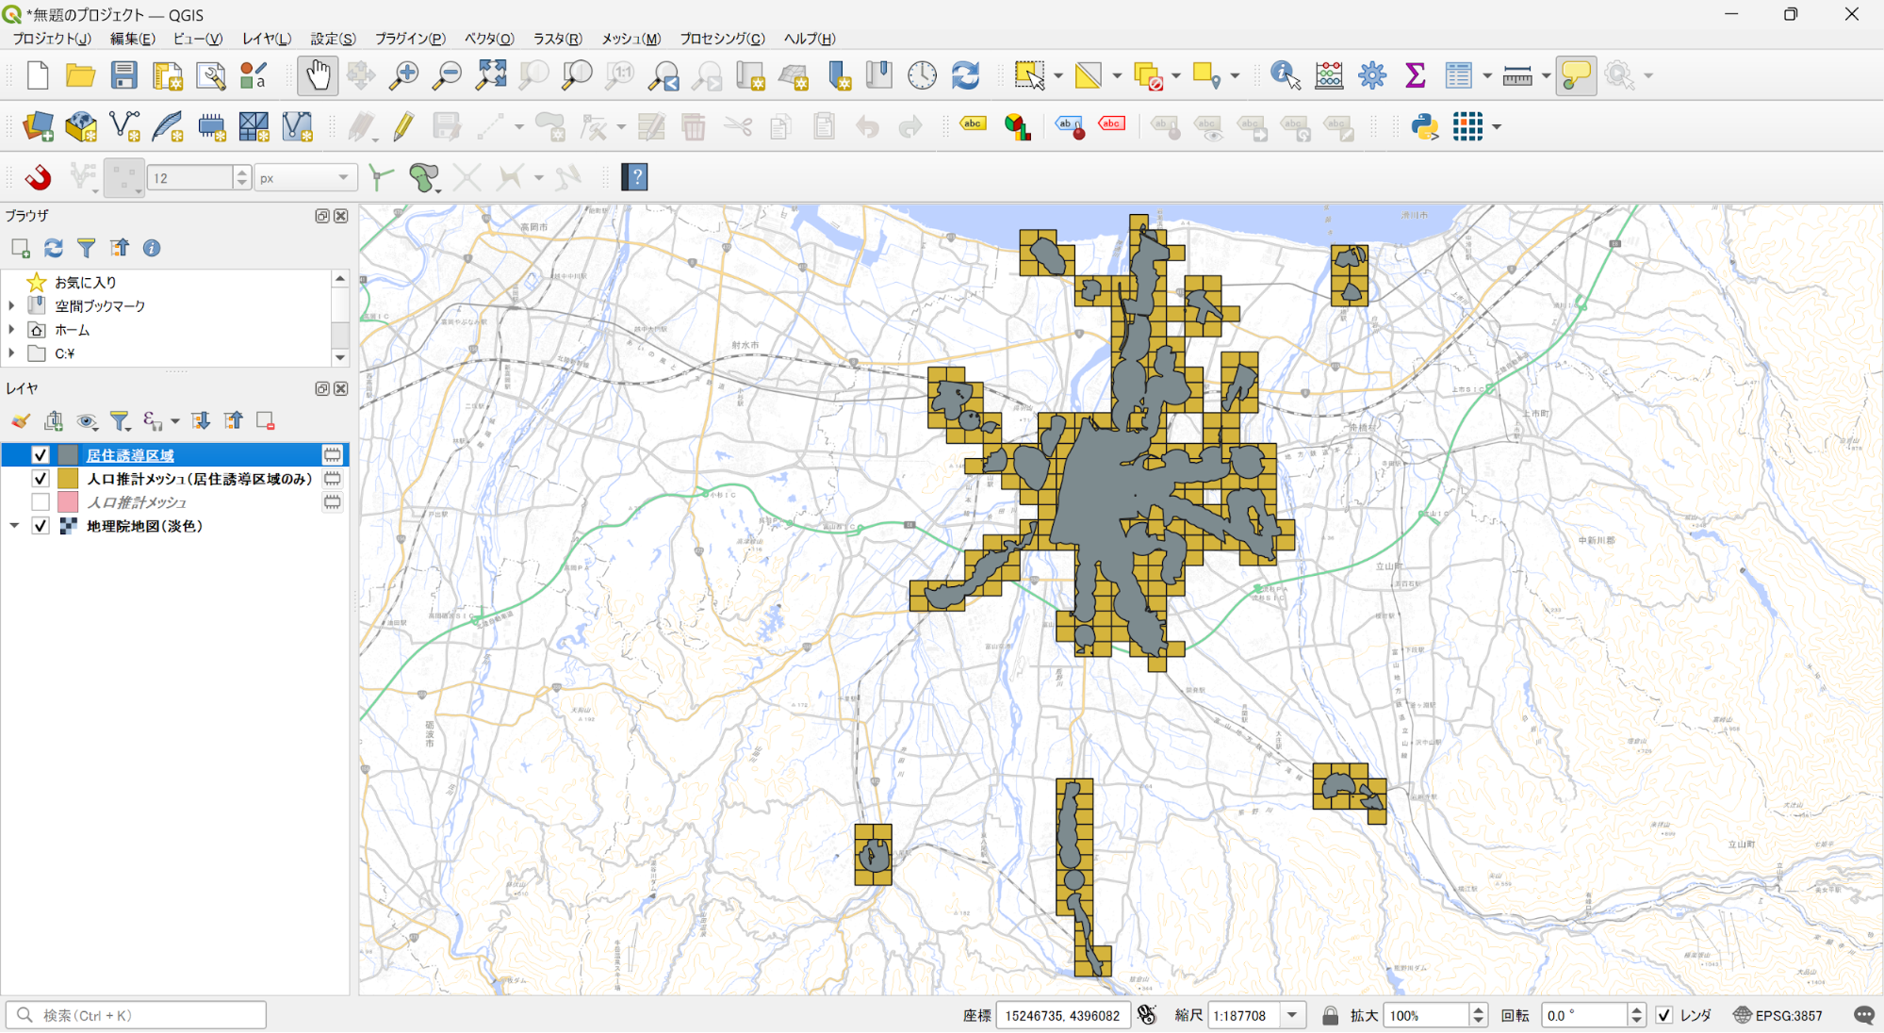The width and height of the screenshot is (1884, 1033).
Task: Open the 縮尺 scale dropdown
Action: pyautogui.click(x=1292, y=1015)
